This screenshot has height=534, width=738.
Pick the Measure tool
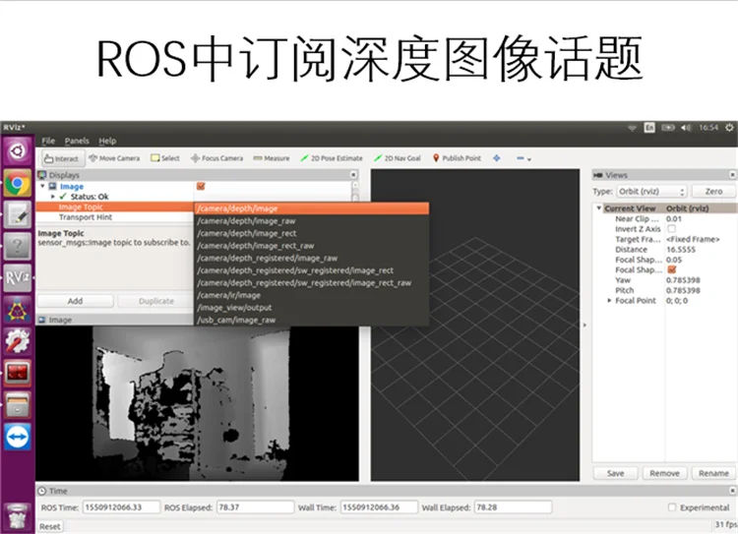272,158
